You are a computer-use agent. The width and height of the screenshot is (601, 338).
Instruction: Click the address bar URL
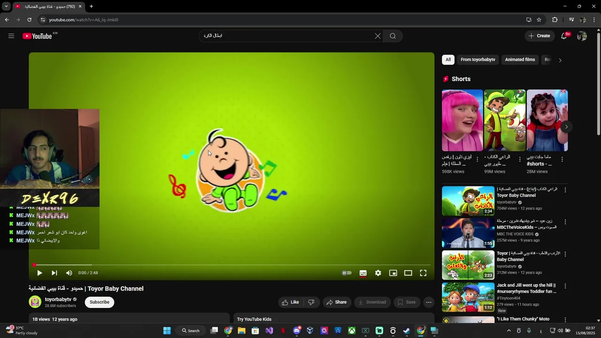pos(84,20)
